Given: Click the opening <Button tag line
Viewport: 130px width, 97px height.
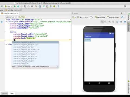Looking at the screenshot, I should 13,32.
